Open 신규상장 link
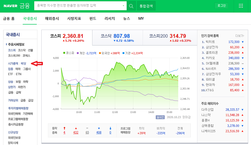251x145 pixels. pos(13,132)
